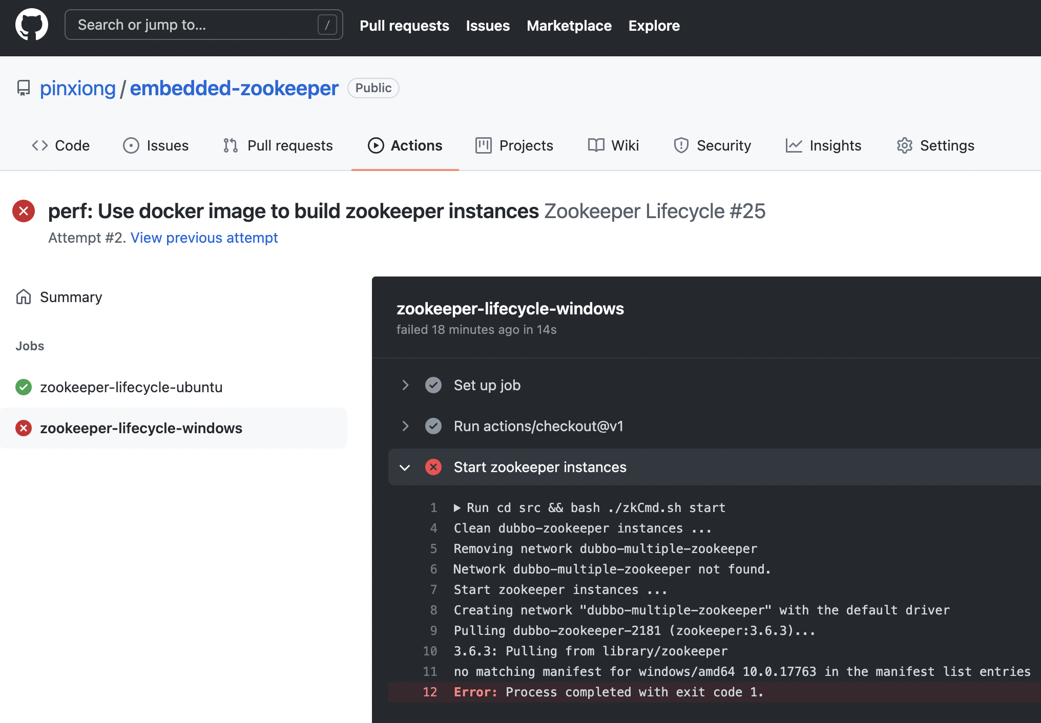Open the embedded-zookeeper repository link
1041x723 pixels.
tap(234, 88)
